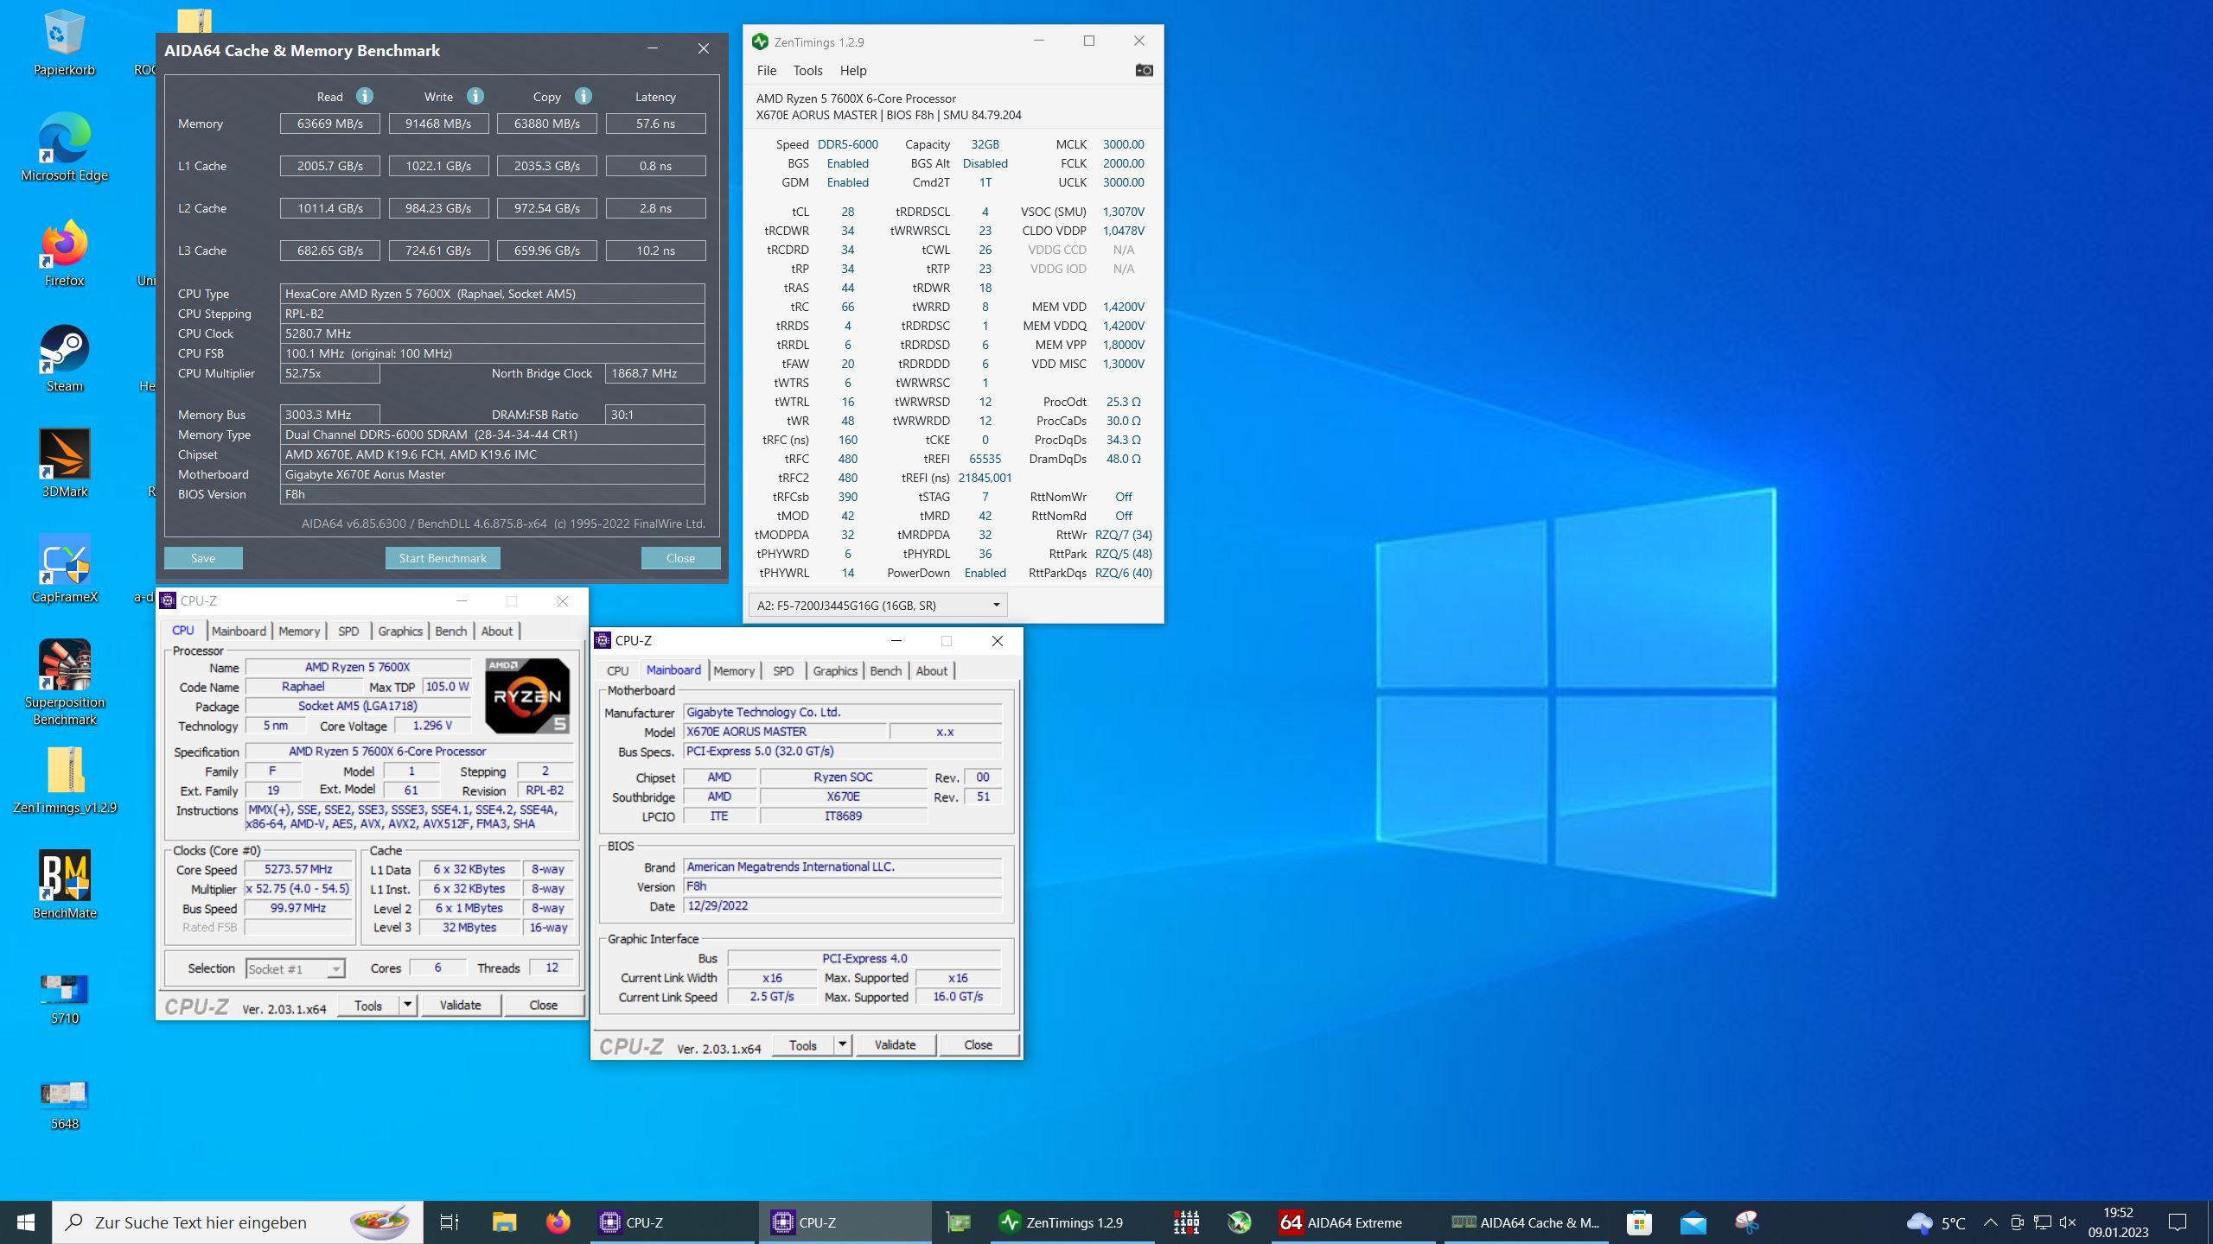
Task: Open Help menu in ZenTimings
Action: click(x=852, y=71)
